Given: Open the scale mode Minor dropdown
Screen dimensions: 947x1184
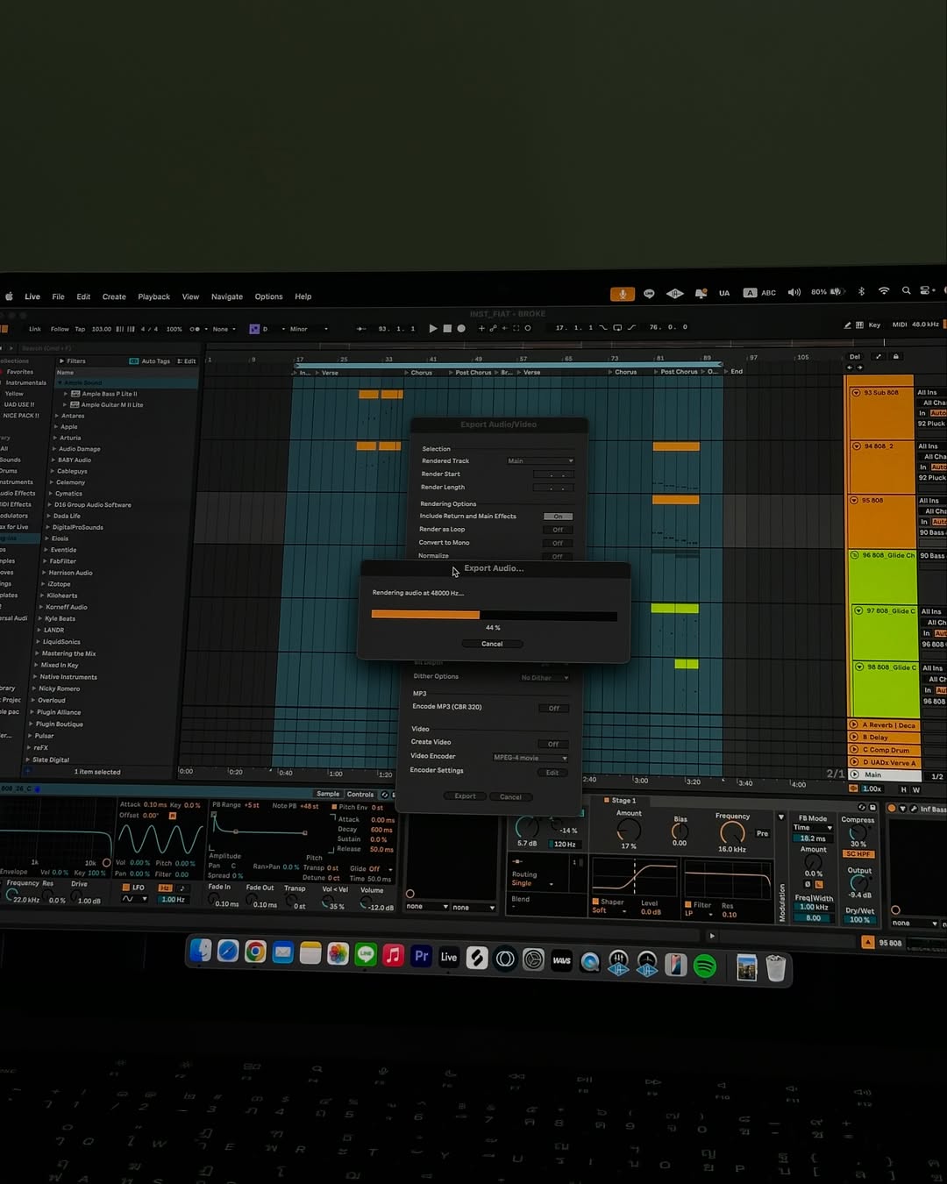Looking at the screenshot, I should tap(309, 329).
